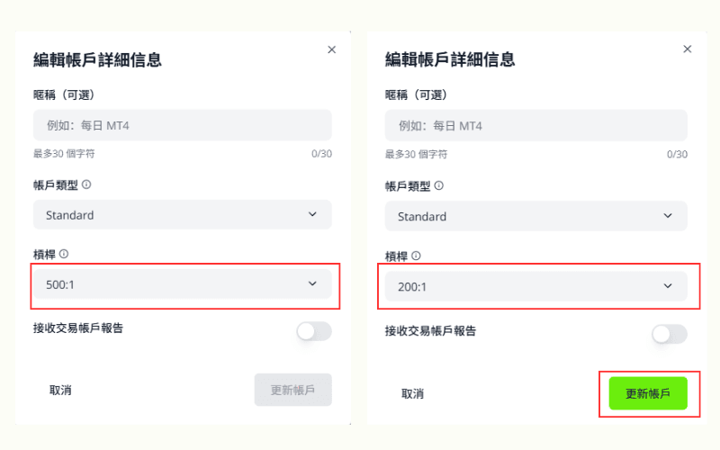Focus the 暱稱 input field in left dialog
Screen dimensions: 720x450
(182, 125)
